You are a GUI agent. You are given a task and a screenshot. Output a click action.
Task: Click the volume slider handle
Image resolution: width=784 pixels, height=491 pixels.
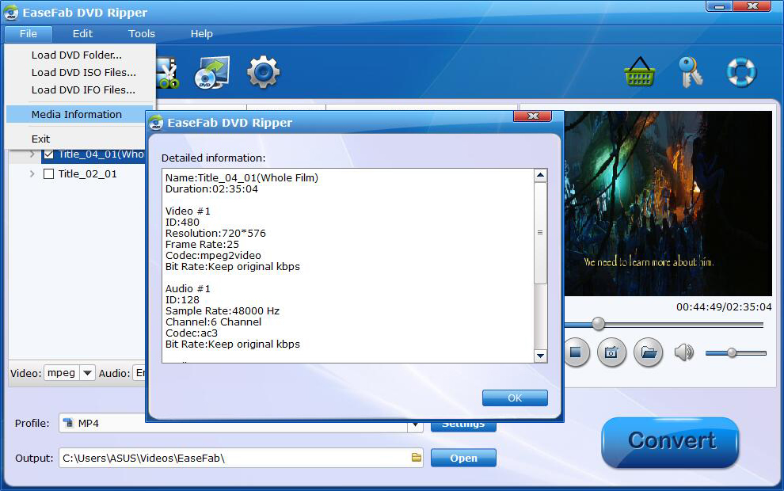732,352
